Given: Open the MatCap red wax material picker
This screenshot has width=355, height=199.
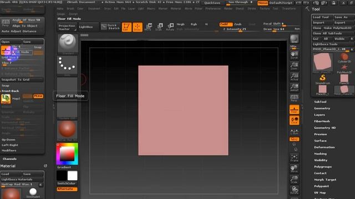Looking at the screenshot, I should coord(67,130).
